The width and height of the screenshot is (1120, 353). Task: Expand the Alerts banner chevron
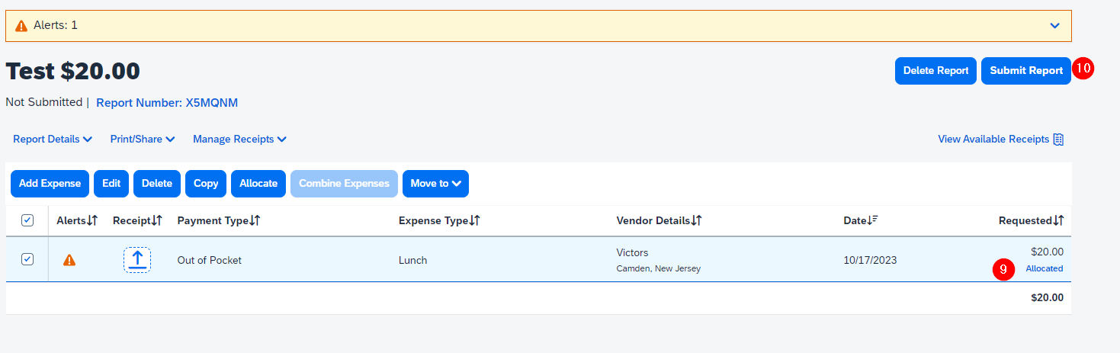point(1054,26)
